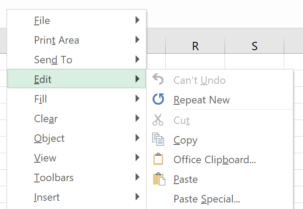Choose Paste Special… from the Edit submenu
This screenshot has width=303, height=209.
click(x=207, y=199)
